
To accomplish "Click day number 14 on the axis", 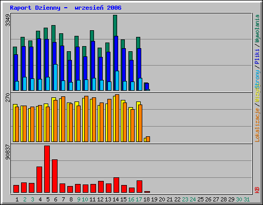I will click(116, 199).
